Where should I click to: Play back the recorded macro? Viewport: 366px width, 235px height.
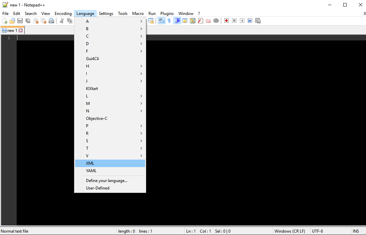pyautogui.click(x=242, y=21)
